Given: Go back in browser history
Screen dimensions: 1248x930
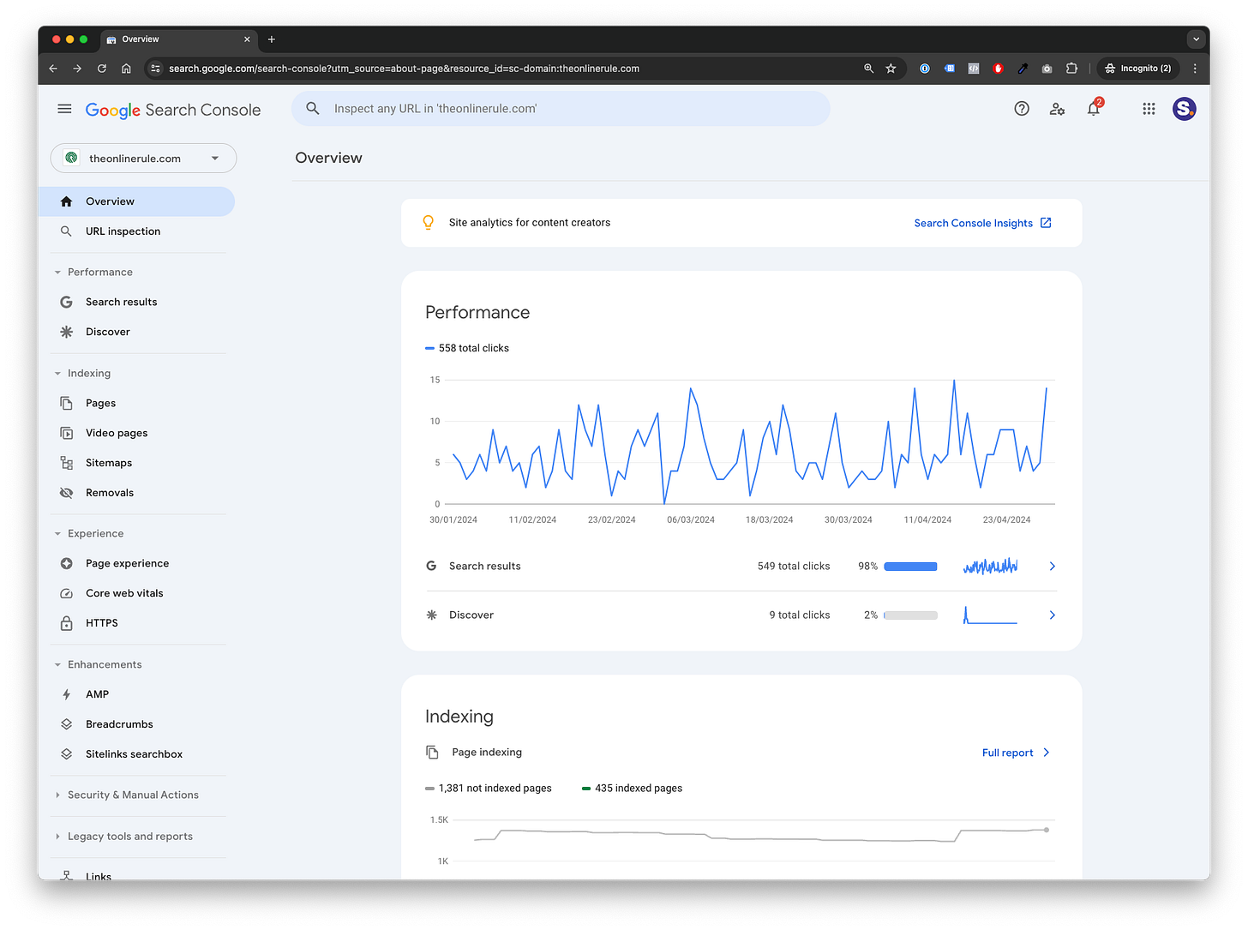Looking at the screenshot, I should click(x=53, y=69).
